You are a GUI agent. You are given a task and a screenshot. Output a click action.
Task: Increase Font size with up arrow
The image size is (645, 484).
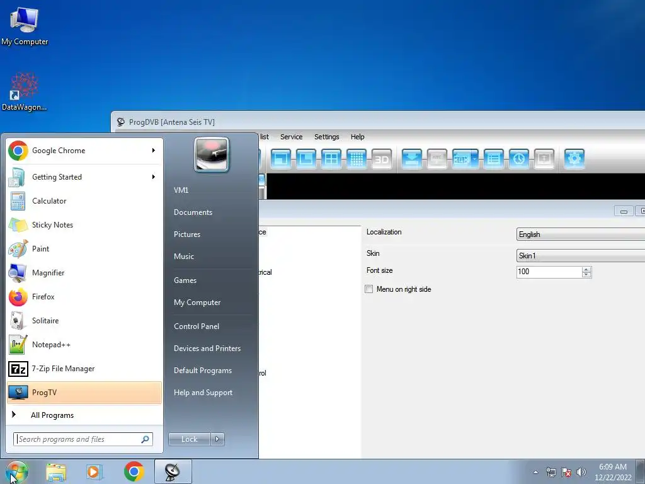pyautogui.click(x=586, y=269)
